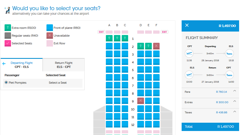Close the flight summary with X
The image size is (241, 135).
[x=187, y=25]
